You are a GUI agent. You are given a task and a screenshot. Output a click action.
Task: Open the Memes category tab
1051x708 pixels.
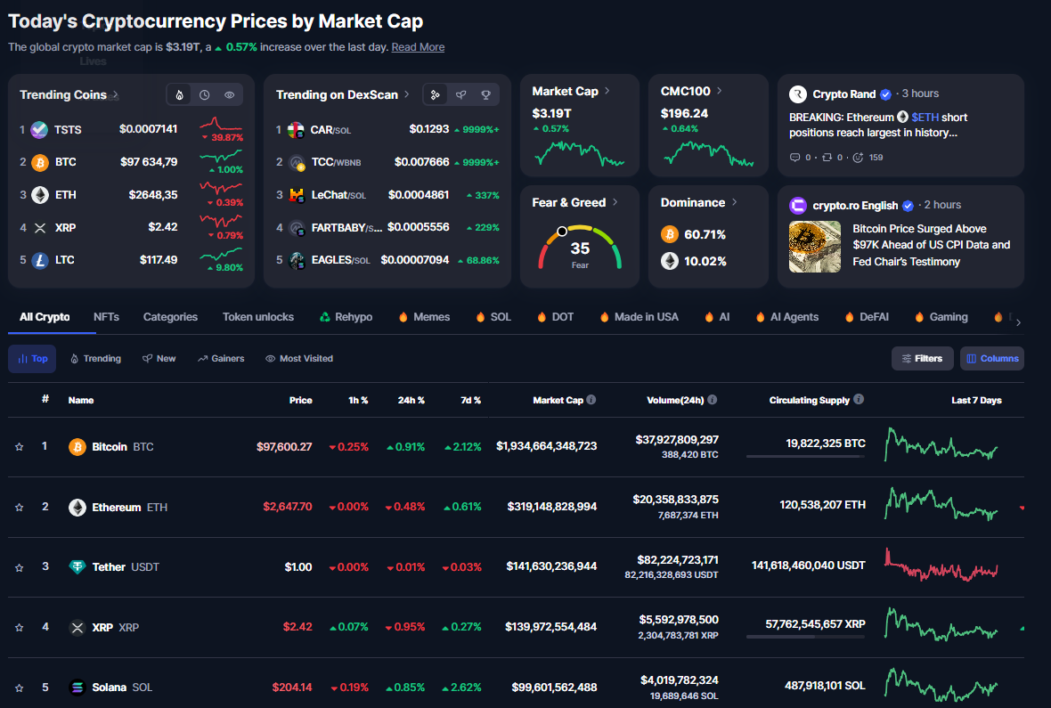[x=424, y=317]
